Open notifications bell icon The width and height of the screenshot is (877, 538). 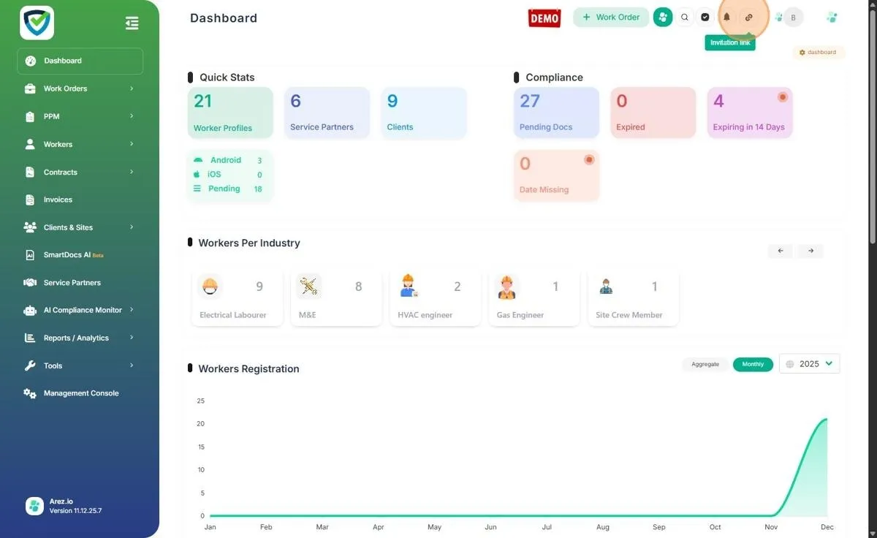726,17
